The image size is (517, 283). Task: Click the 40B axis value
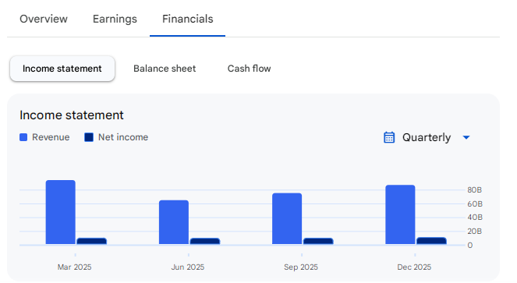click(x=475, y=218)
